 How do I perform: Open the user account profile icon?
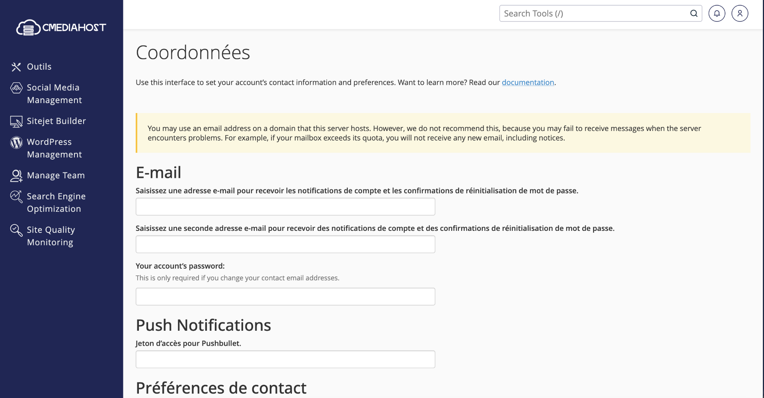coord(740,14)
